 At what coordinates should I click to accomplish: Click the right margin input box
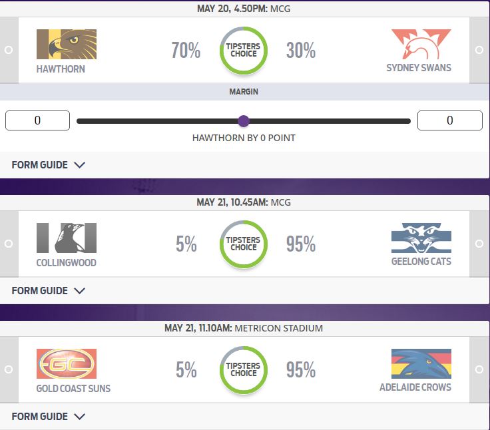coord(450,120)
